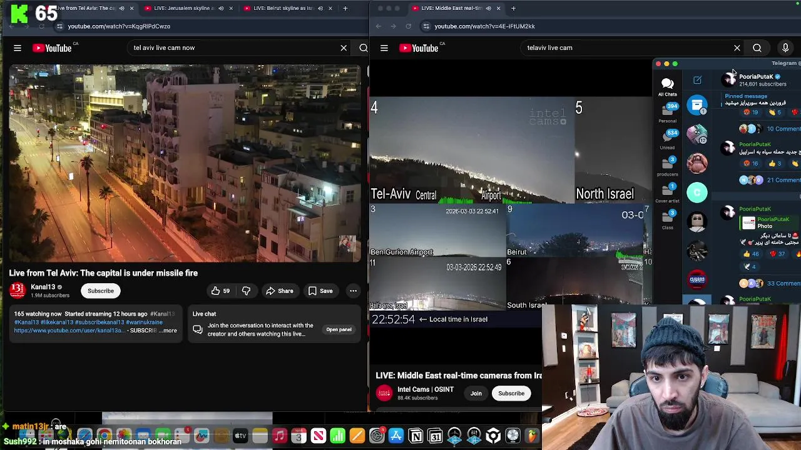React with thumbs-up 46 on Telegram post
The height and width of the screenshot is (450, 801).
752,254
